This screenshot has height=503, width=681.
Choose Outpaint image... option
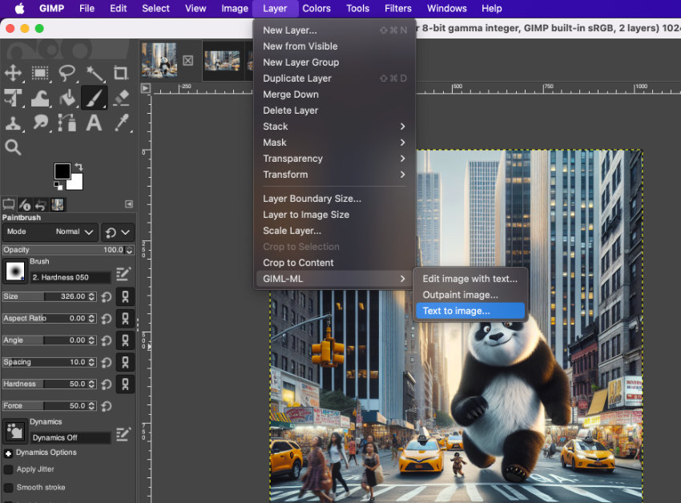point(470,295)
